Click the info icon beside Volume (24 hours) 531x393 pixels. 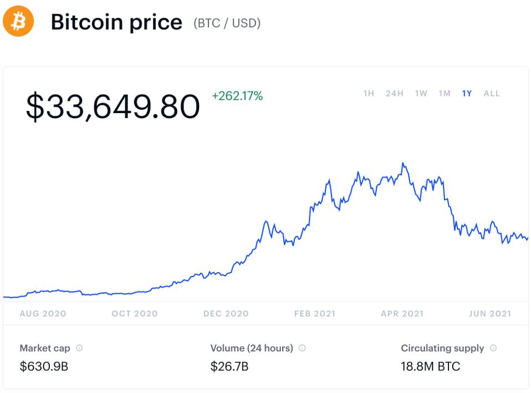pyautogui.click(x=302, y=348)
